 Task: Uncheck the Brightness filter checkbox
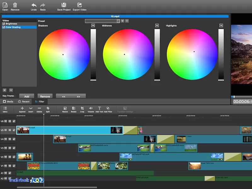[x=3, y=24]
